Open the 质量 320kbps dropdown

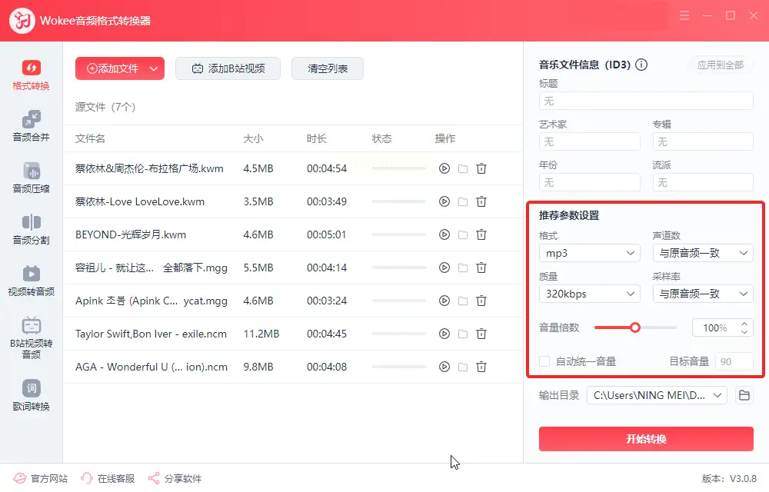coord(590,294)
